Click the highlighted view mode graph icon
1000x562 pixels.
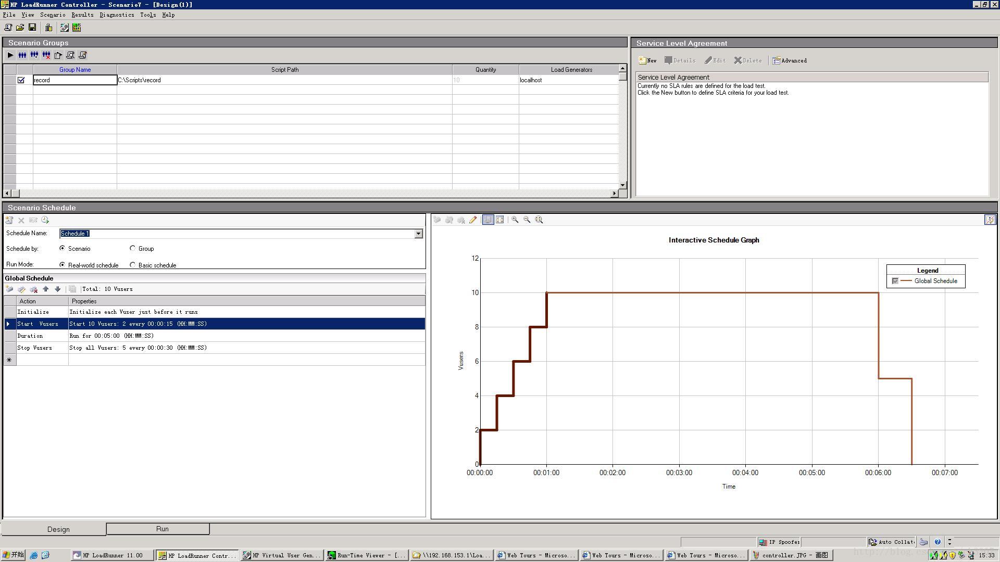pyautogui.click(x=488, y=220)
